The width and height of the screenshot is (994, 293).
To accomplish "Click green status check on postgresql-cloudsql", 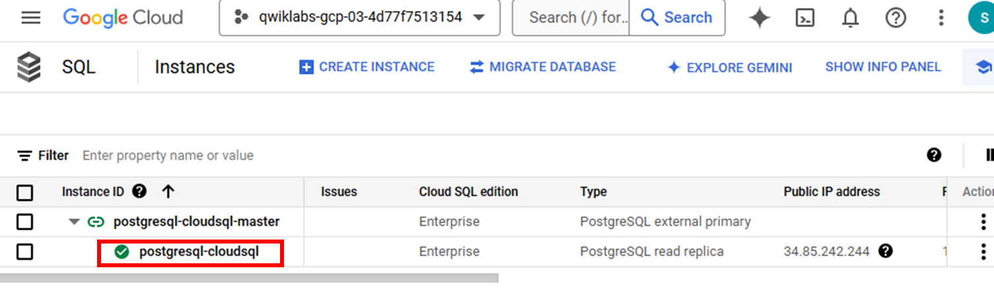I will 122,251.
